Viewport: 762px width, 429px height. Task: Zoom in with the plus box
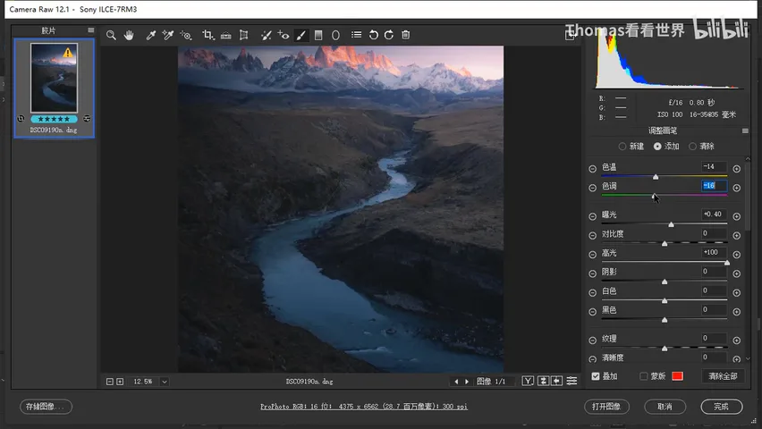[x=120, y=382]
